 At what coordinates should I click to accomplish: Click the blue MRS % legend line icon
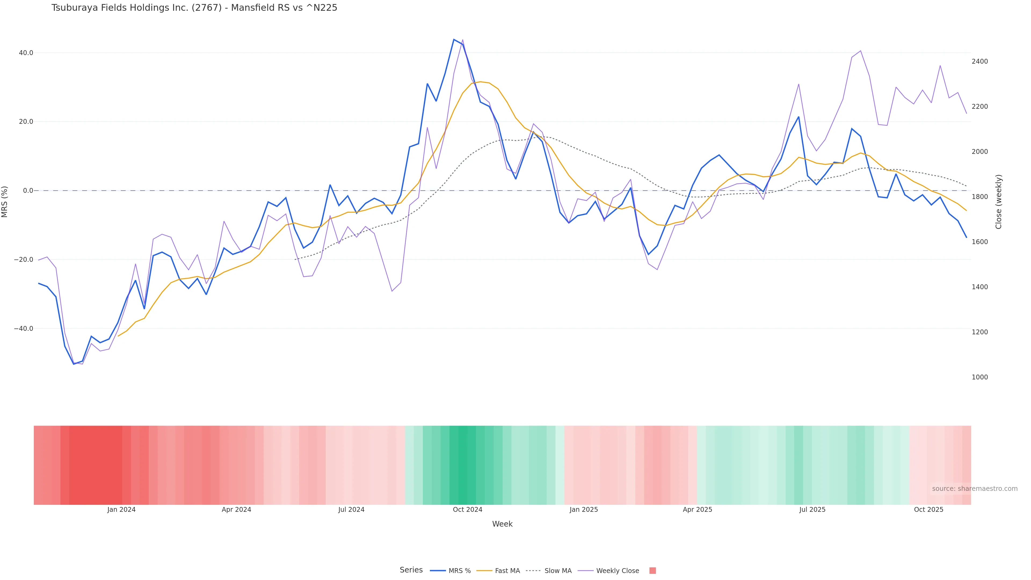pos(437,571)
